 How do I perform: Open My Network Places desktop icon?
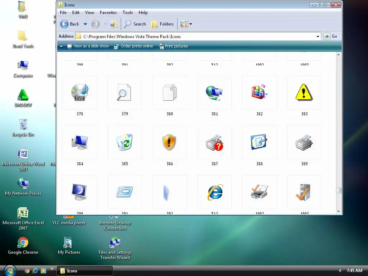point(23,187)
